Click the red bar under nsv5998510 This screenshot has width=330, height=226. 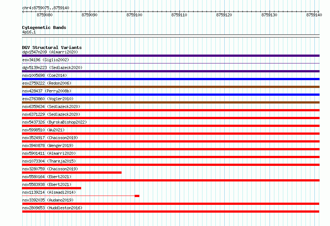(171, 134)
